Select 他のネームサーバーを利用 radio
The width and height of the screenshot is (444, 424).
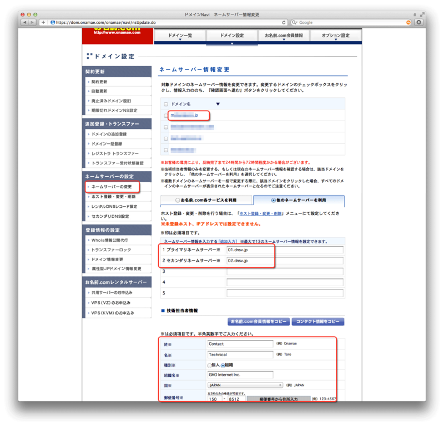(x=273, y=200)
